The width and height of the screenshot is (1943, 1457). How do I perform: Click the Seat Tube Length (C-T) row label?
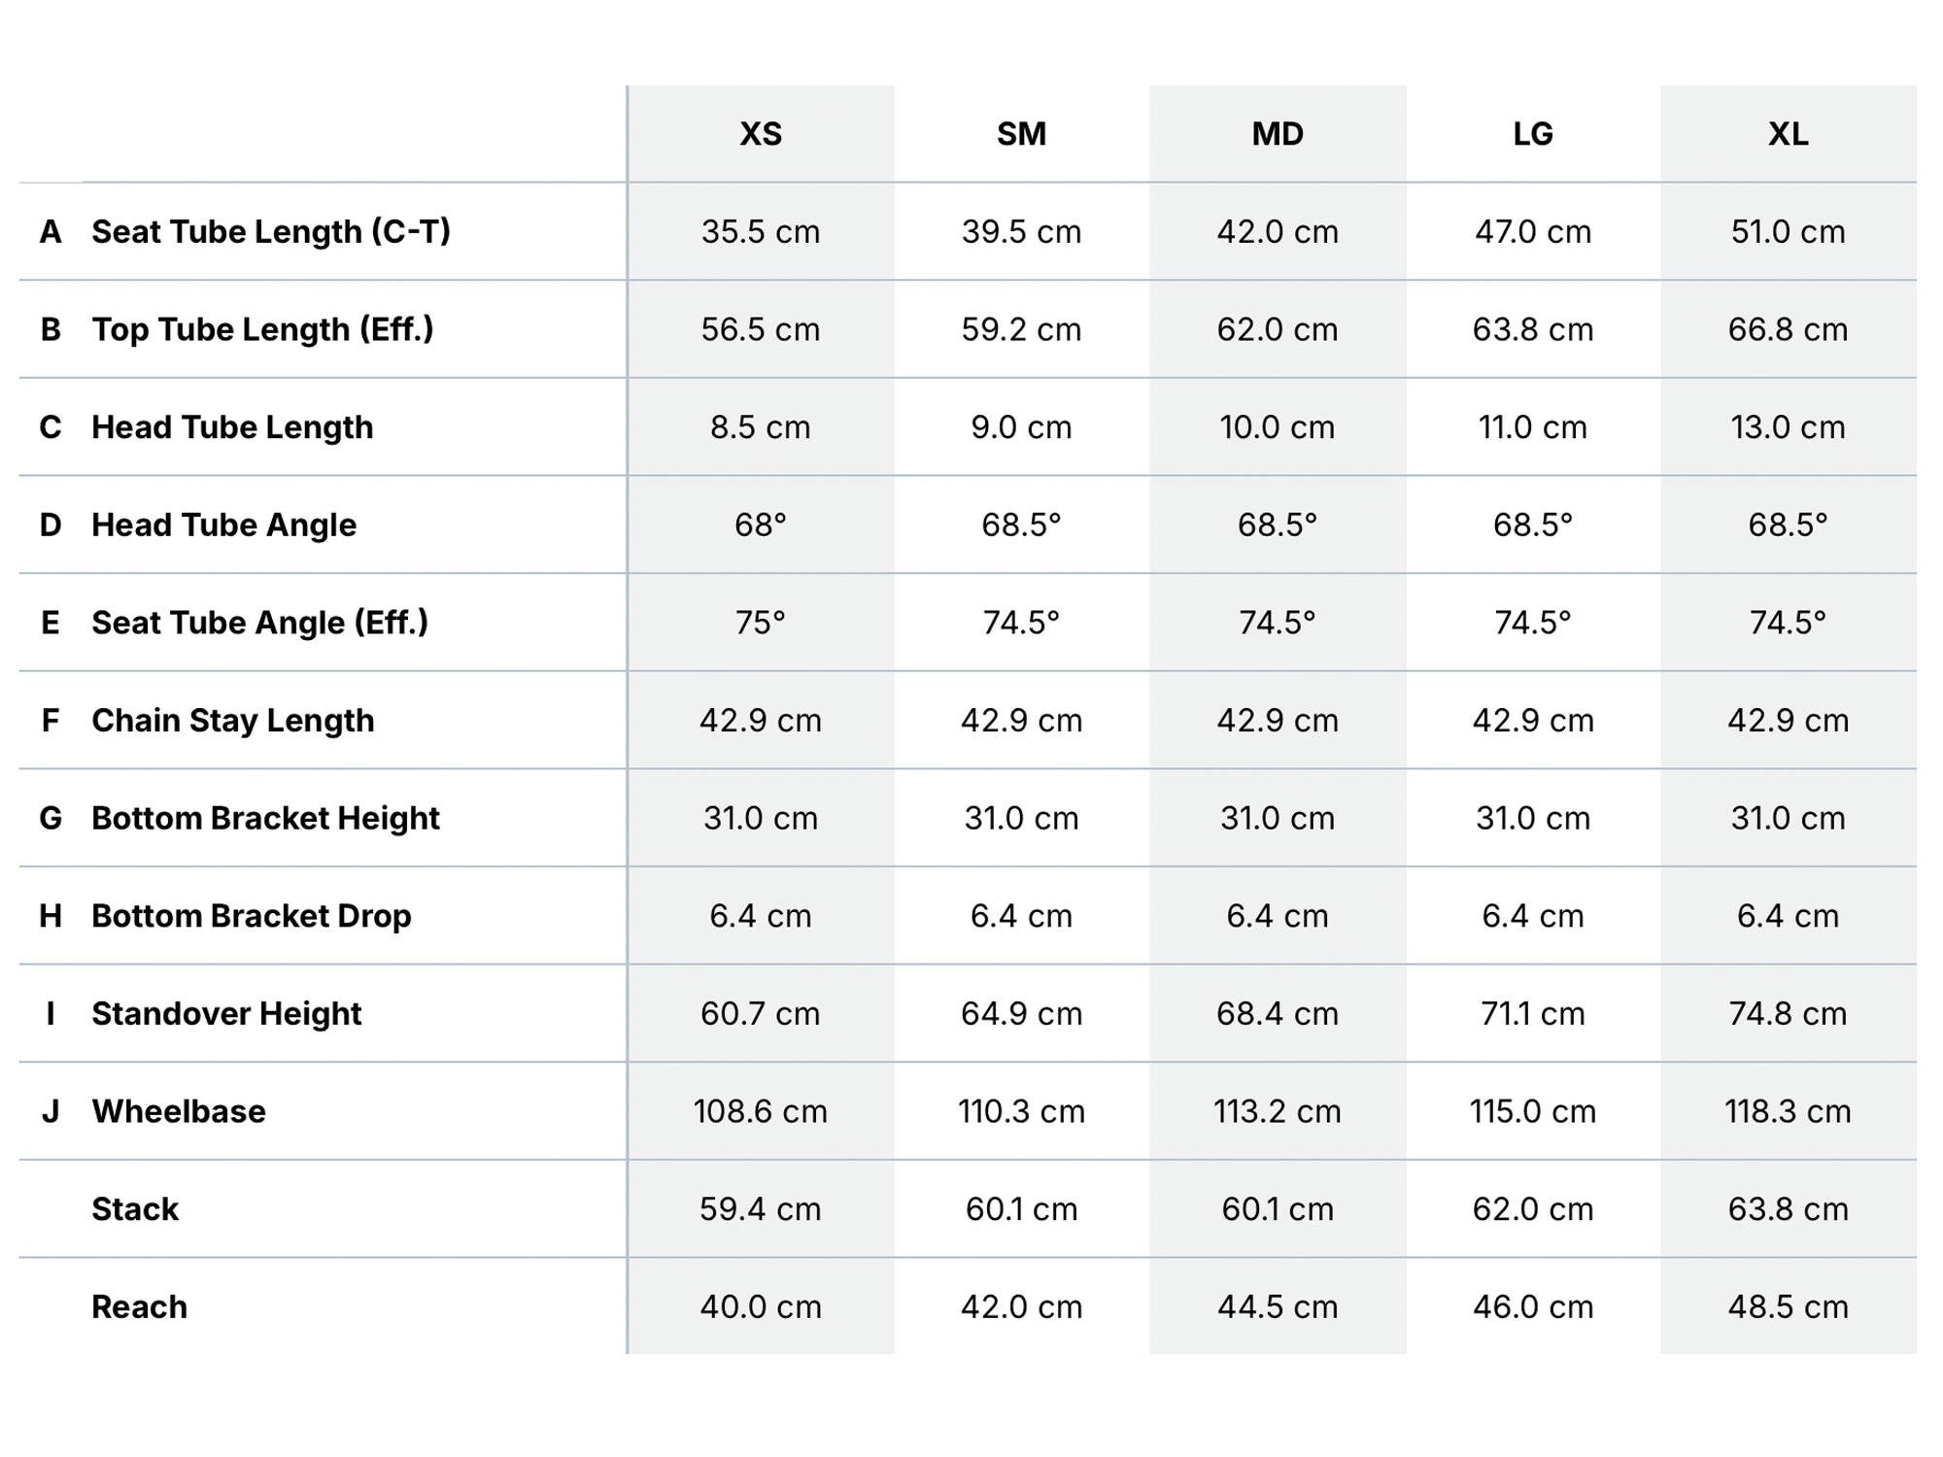270,232
